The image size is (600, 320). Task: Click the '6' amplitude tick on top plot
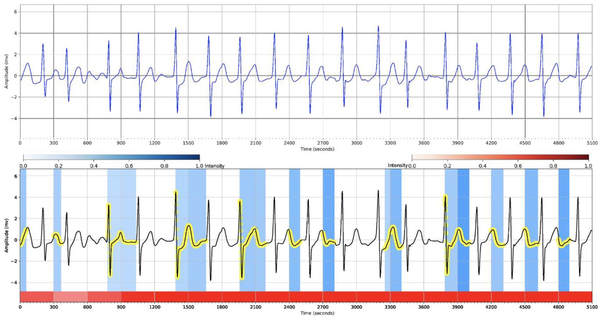point(16,12)
